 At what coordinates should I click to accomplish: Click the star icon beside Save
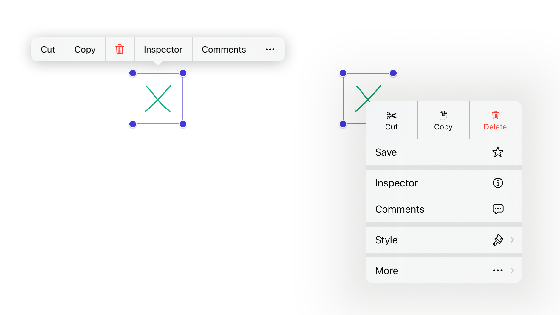coord(498,152)
